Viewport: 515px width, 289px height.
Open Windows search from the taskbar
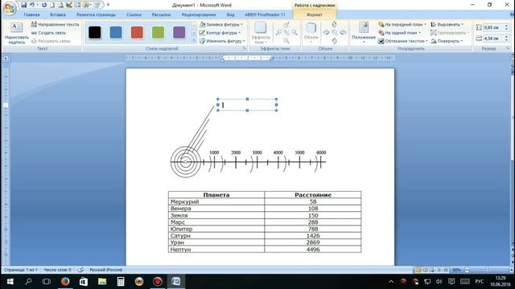pos(29,282)
